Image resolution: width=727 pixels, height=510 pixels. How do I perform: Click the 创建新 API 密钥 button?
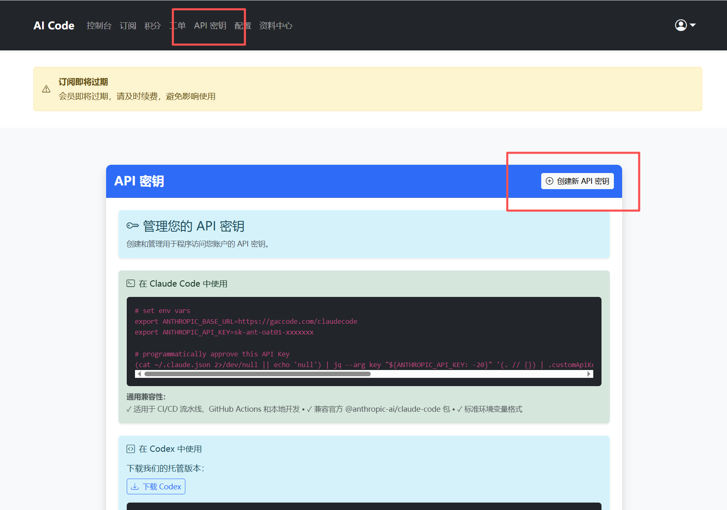(x=577, y=181)
